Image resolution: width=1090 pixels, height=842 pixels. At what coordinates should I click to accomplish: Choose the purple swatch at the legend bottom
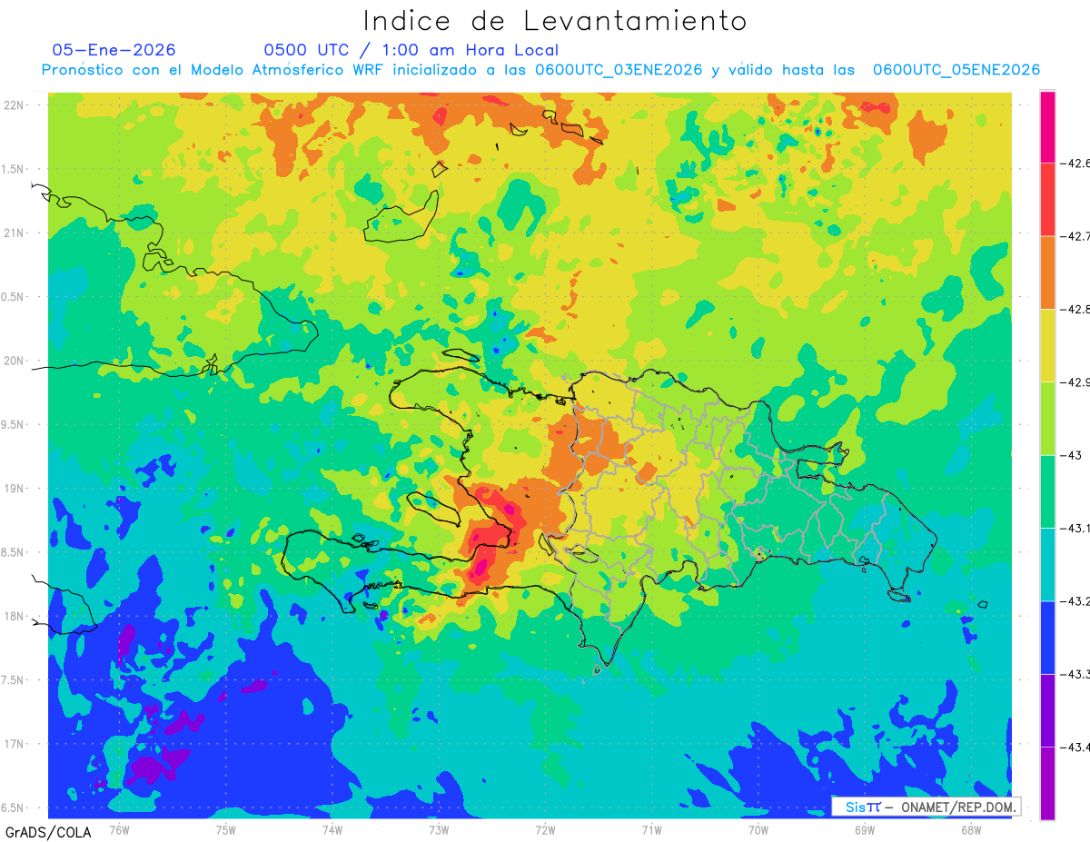[x=1047, y=783]
